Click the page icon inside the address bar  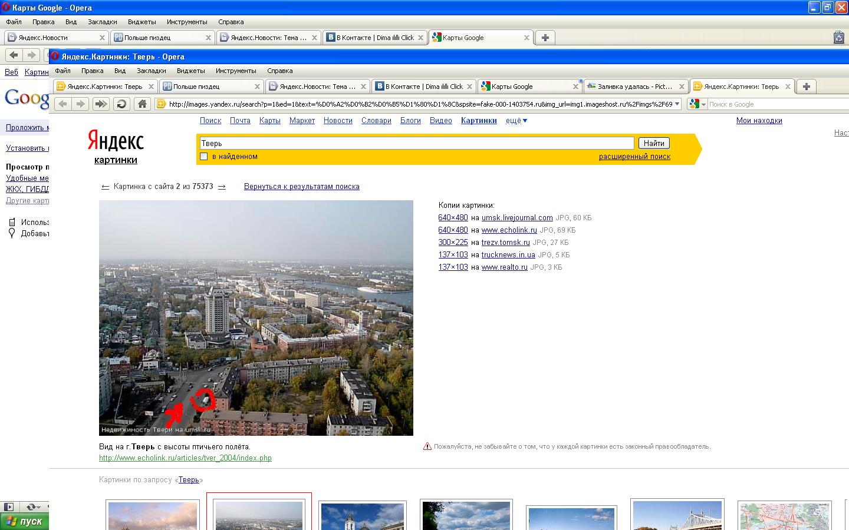[160, 104]
